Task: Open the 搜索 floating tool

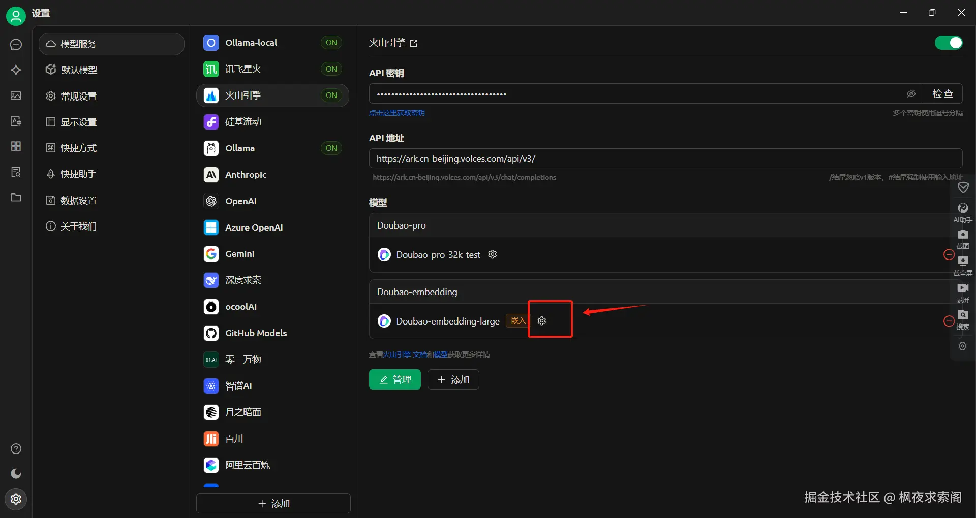Action: (x=963, y=319)
